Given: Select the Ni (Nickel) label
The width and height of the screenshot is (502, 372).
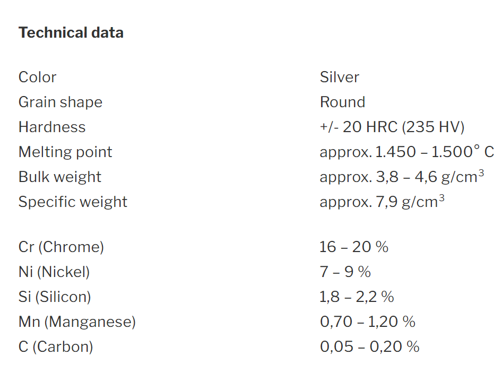Looking at the screenshot, I should [x=54, y=272].
